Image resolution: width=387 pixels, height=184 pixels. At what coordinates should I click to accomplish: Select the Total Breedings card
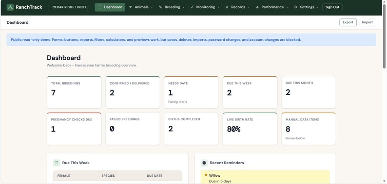click(74, 92)
